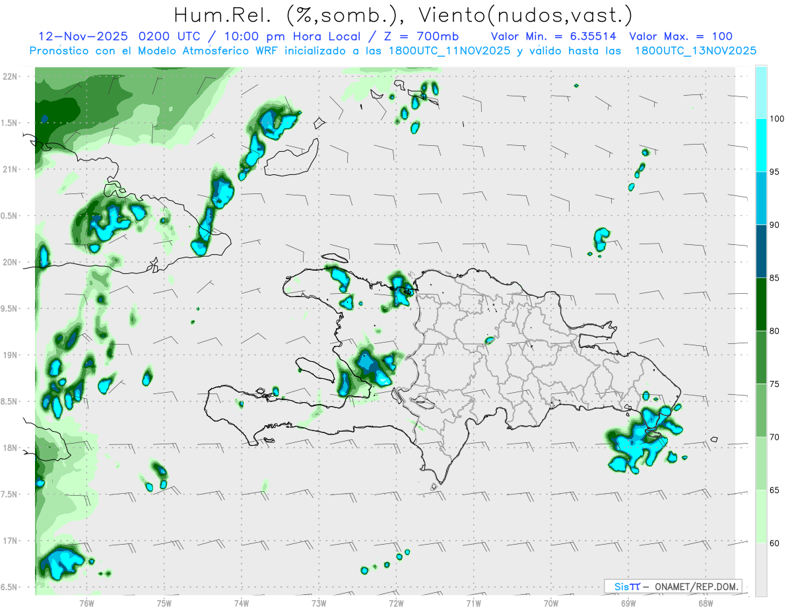792x612 pixels.
Task: Click the 17N latitude label
Action: (x=11, y=541)
